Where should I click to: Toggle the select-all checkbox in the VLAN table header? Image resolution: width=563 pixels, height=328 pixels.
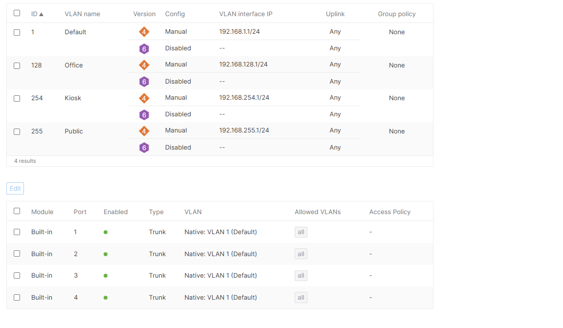pos(17,14)
